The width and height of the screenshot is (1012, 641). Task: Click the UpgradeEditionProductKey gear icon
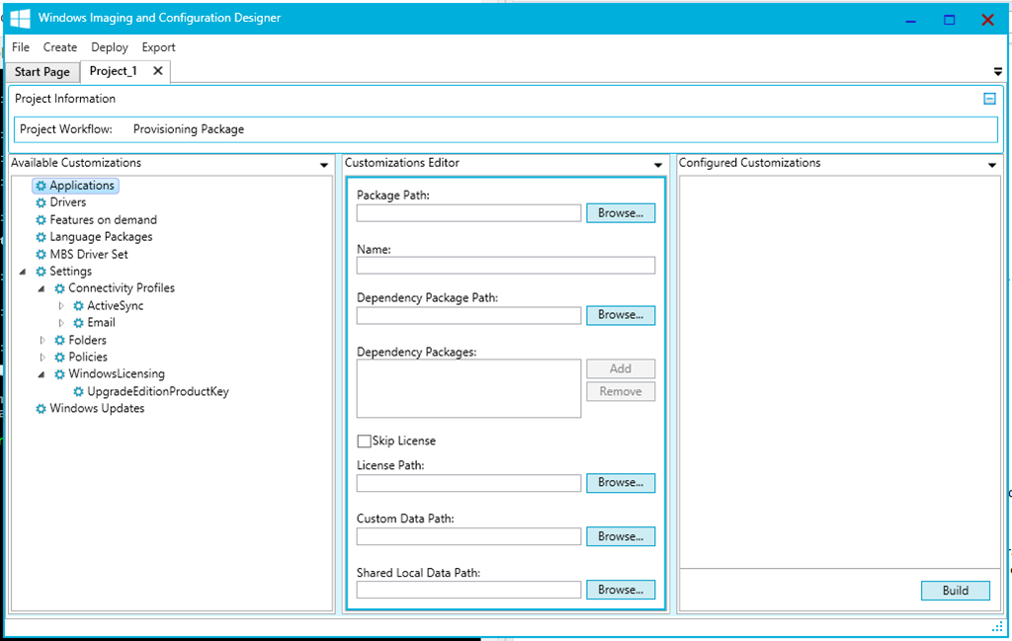tap(78, 392)
